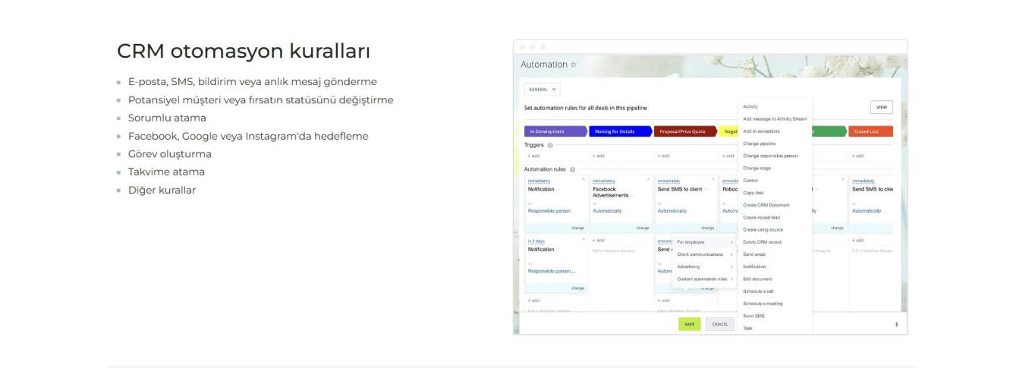The width and height of the screenshot is (1032, 372).
Task: Close the 'in 2 days' Notification rule
Action: coord(583,241)
